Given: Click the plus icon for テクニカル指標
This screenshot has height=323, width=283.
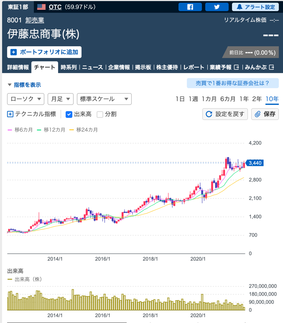Looking at the screenshot, I should pyautogui.click(x=10, y=114).
